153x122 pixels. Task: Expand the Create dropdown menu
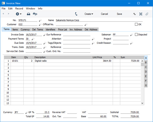point(89,14)
